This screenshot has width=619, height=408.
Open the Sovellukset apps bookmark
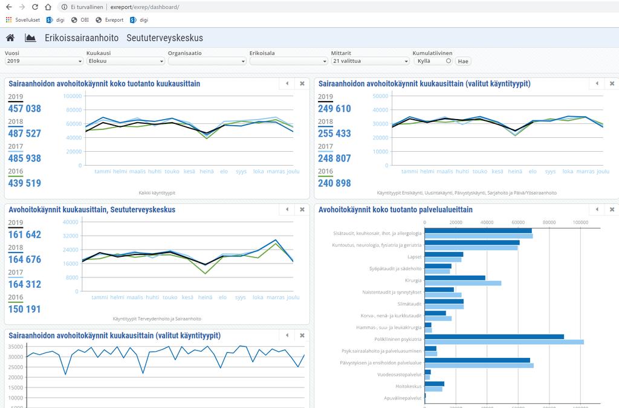point(23,20)
